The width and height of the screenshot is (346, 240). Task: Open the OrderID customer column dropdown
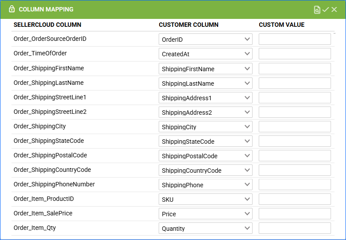(205, 39)
